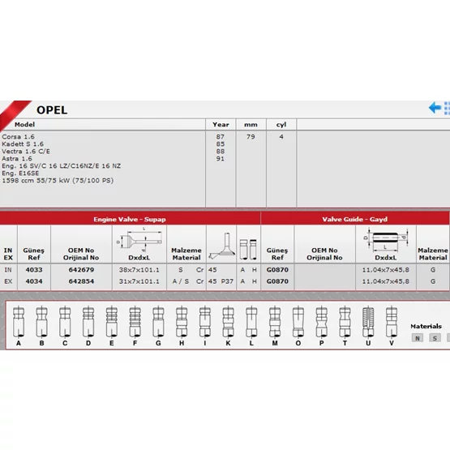The image size is (450, 450).
Task: Open Güneş Ref 4034 exhaust valve
Action: tap(34, 281)
